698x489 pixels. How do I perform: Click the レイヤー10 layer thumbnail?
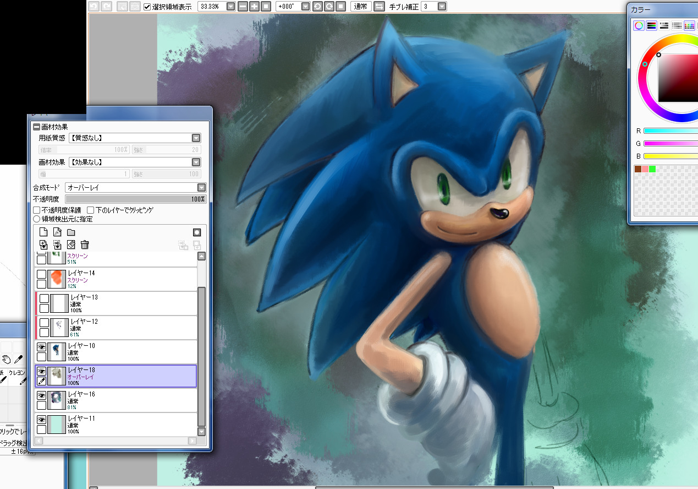(57, 352)
